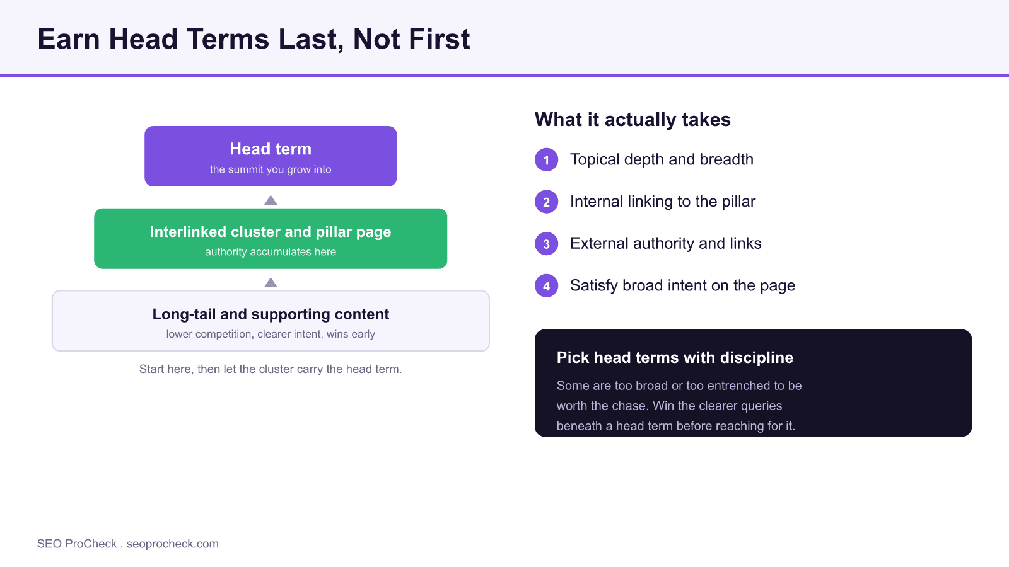Open the seoprocheck.com footer link
This screenshot has height=567, width=1009.
(x=173, y=544)
